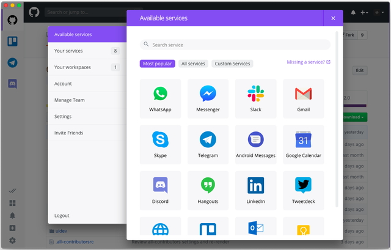Screen dimensions: 391x250
Task: Click Logout in the menu
Action: [x=62, y=216]
